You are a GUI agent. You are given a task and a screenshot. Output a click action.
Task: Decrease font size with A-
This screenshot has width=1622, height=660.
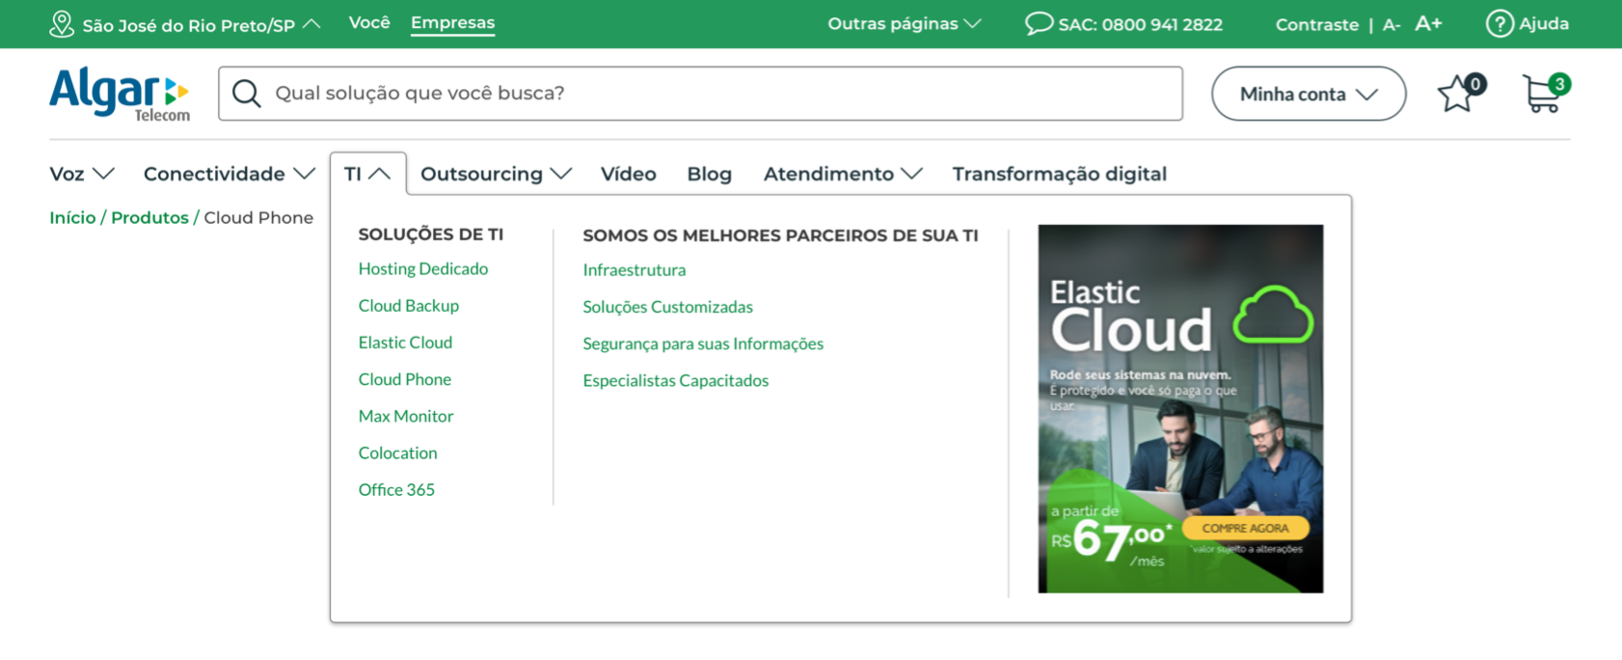click(x=1391, y=24)
